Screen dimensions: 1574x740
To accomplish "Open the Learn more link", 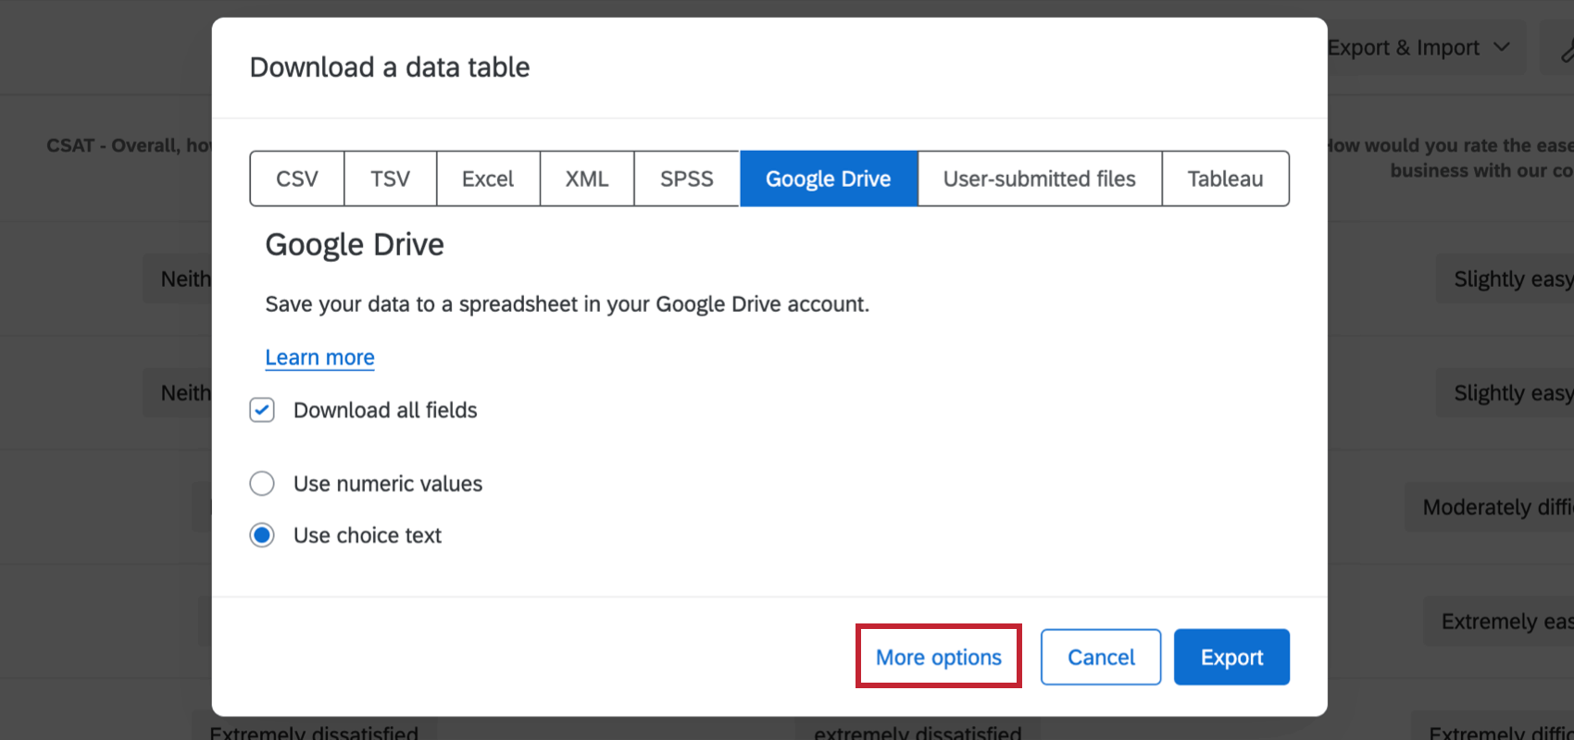I will (320, 357).
